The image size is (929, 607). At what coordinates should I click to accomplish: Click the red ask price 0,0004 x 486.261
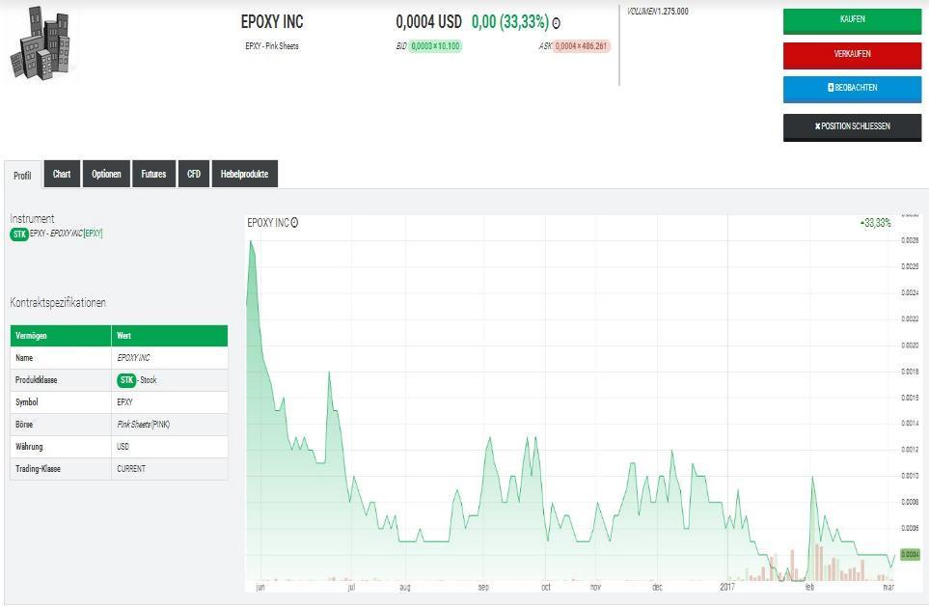(581, 46)
